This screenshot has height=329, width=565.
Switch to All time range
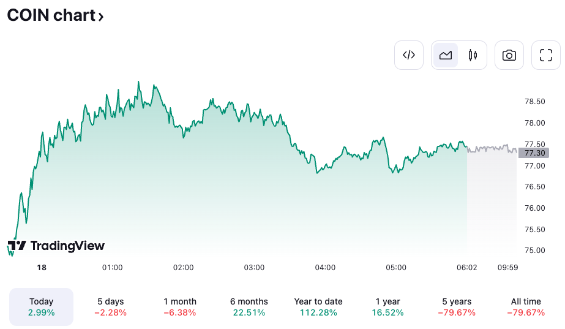pyautogui.click(x=526, y=306)
